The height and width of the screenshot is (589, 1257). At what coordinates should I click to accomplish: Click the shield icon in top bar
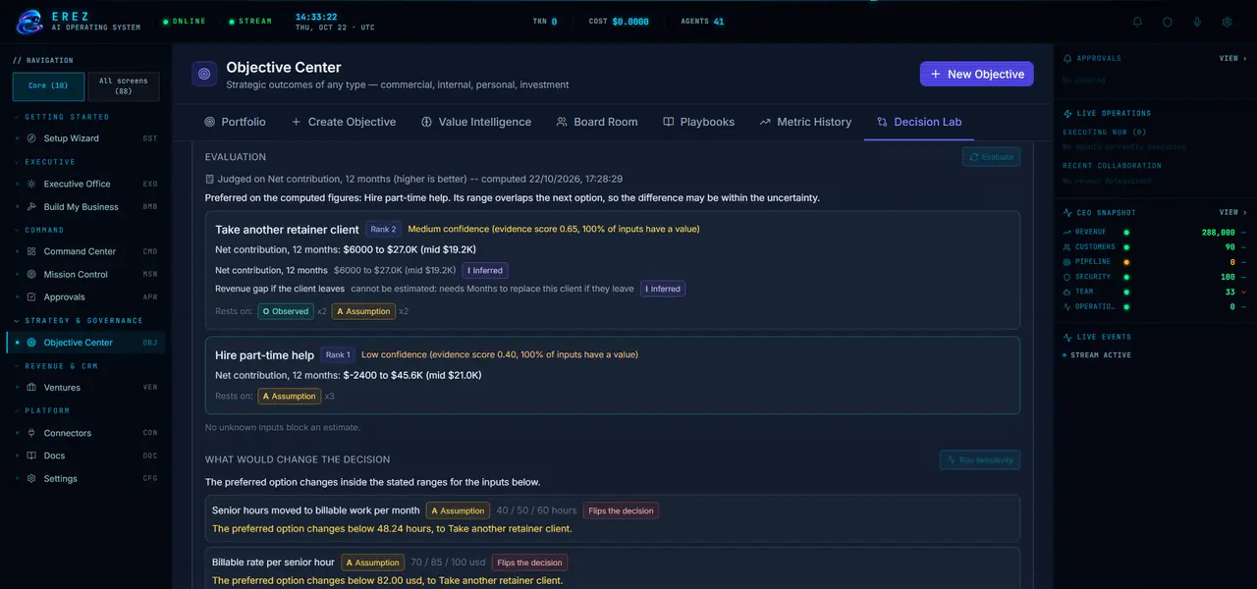(1168, 22)
